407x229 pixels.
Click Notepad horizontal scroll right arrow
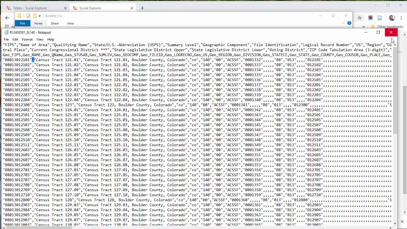pyautogui.click(x=390, y=228)
